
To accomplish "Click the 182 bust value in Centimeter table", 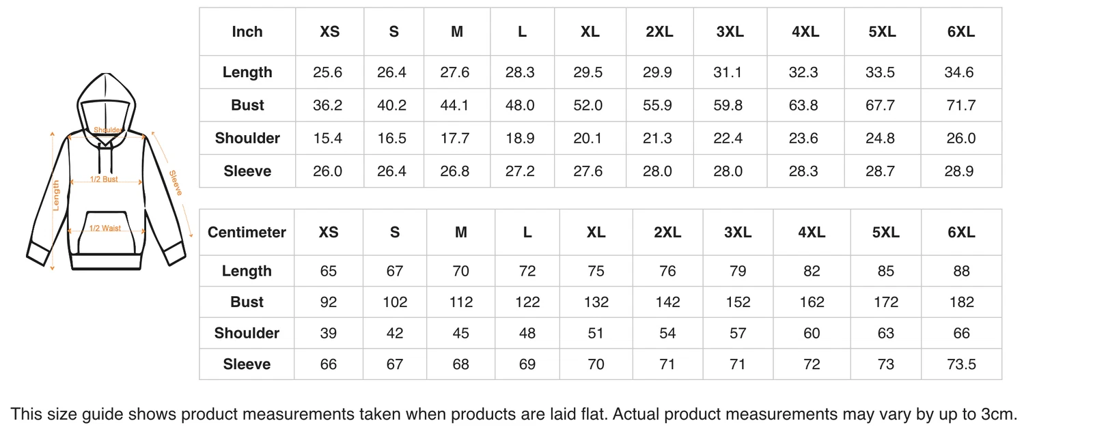I will tap(961, 302).
